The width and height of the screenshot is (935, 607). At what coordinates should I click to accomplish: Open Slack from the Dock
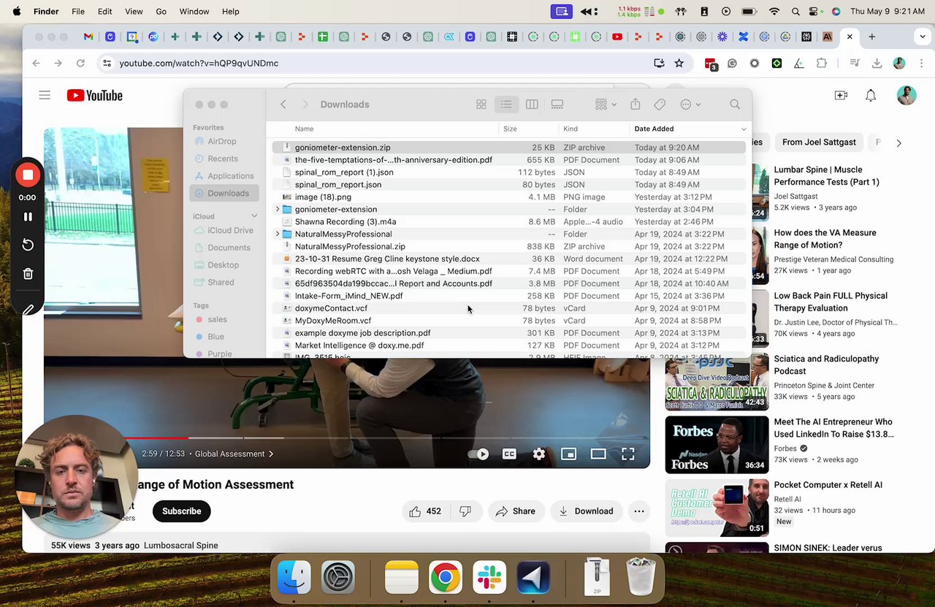[489, 578]
